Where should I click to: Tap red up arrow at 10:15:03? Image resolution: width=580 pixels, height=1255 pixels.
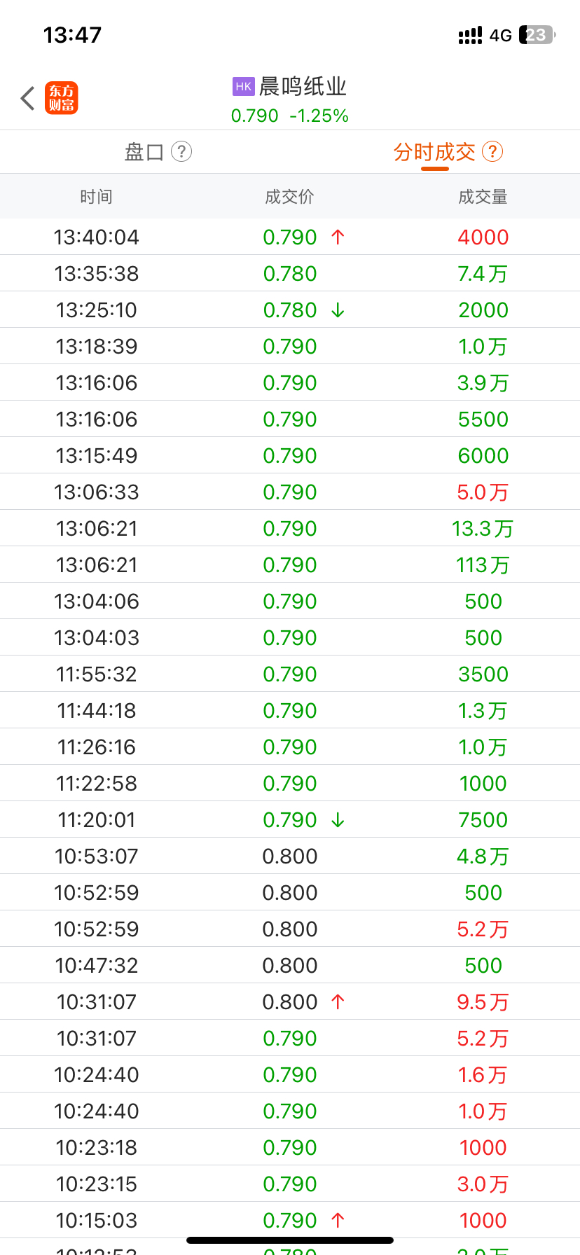[338, 1221]
